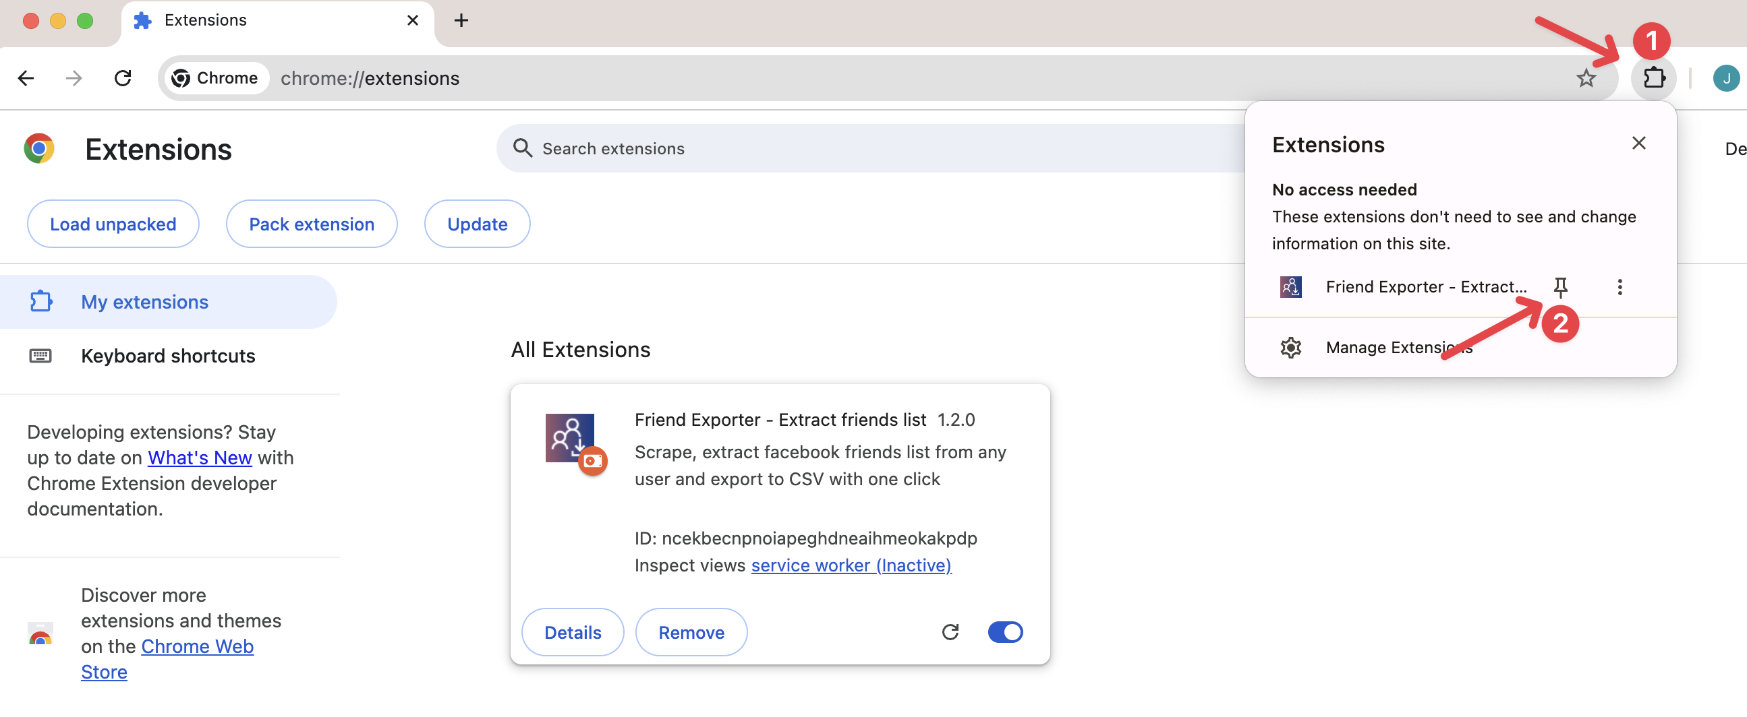The image size is (1747, 717).
Task: Click the extension ID text
Action: (x=805, y=538)
